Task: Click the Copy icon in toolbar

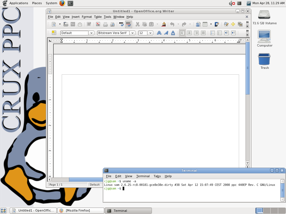Action: pyautogui.click(x=145, y=24)
